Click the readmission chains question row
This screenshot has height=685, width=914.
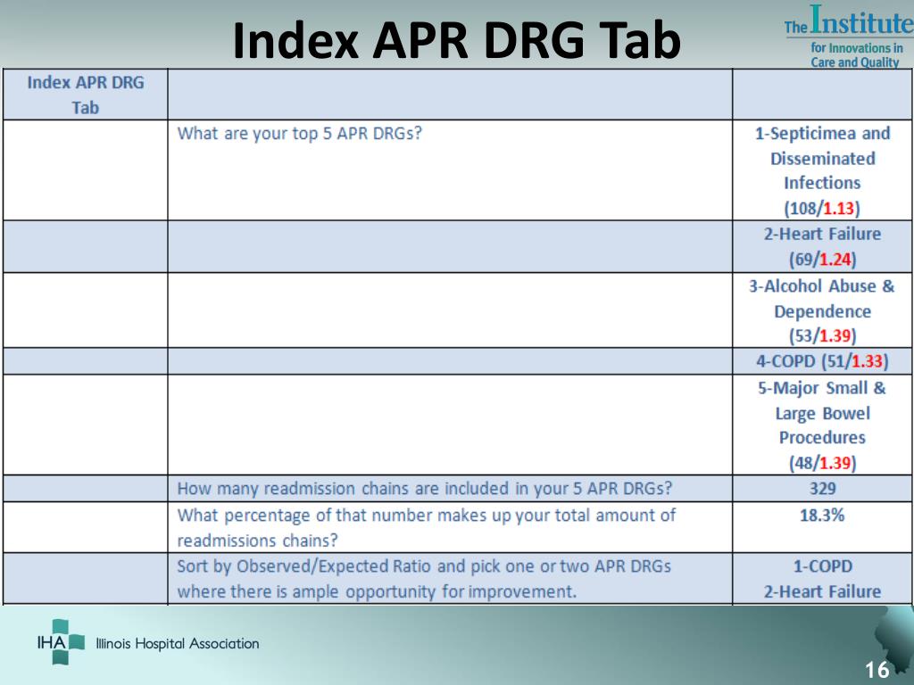(425, 488)
